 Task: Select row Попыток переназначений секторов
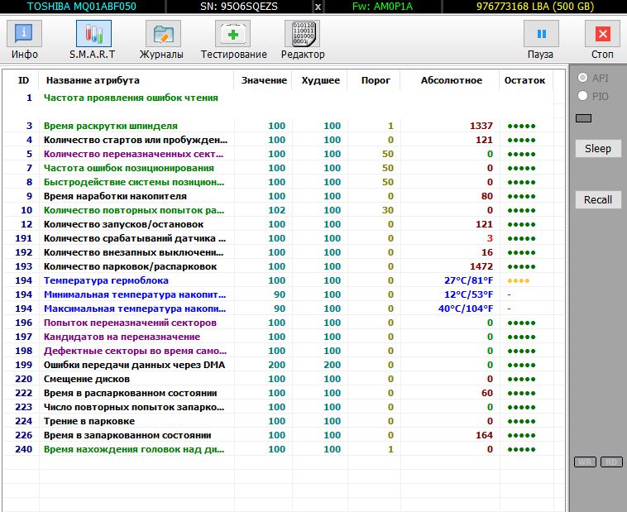click(278, 323)
